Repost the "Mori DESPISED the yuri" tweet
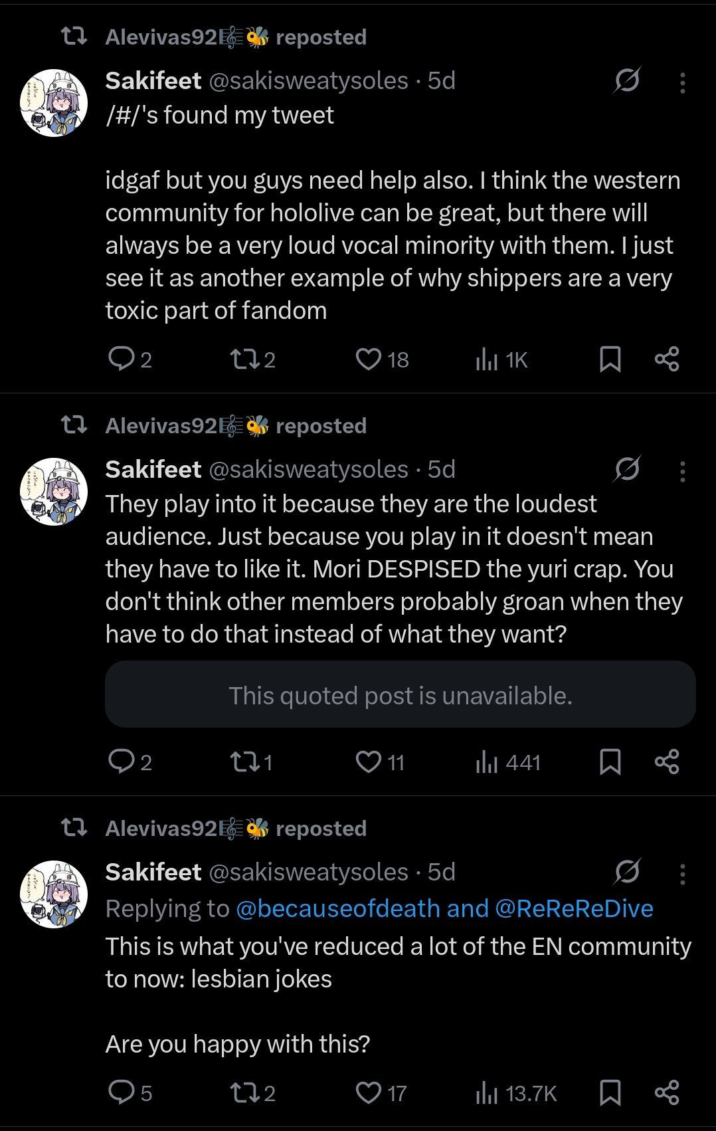The image size is (716, 1131). tap(251, 762)
